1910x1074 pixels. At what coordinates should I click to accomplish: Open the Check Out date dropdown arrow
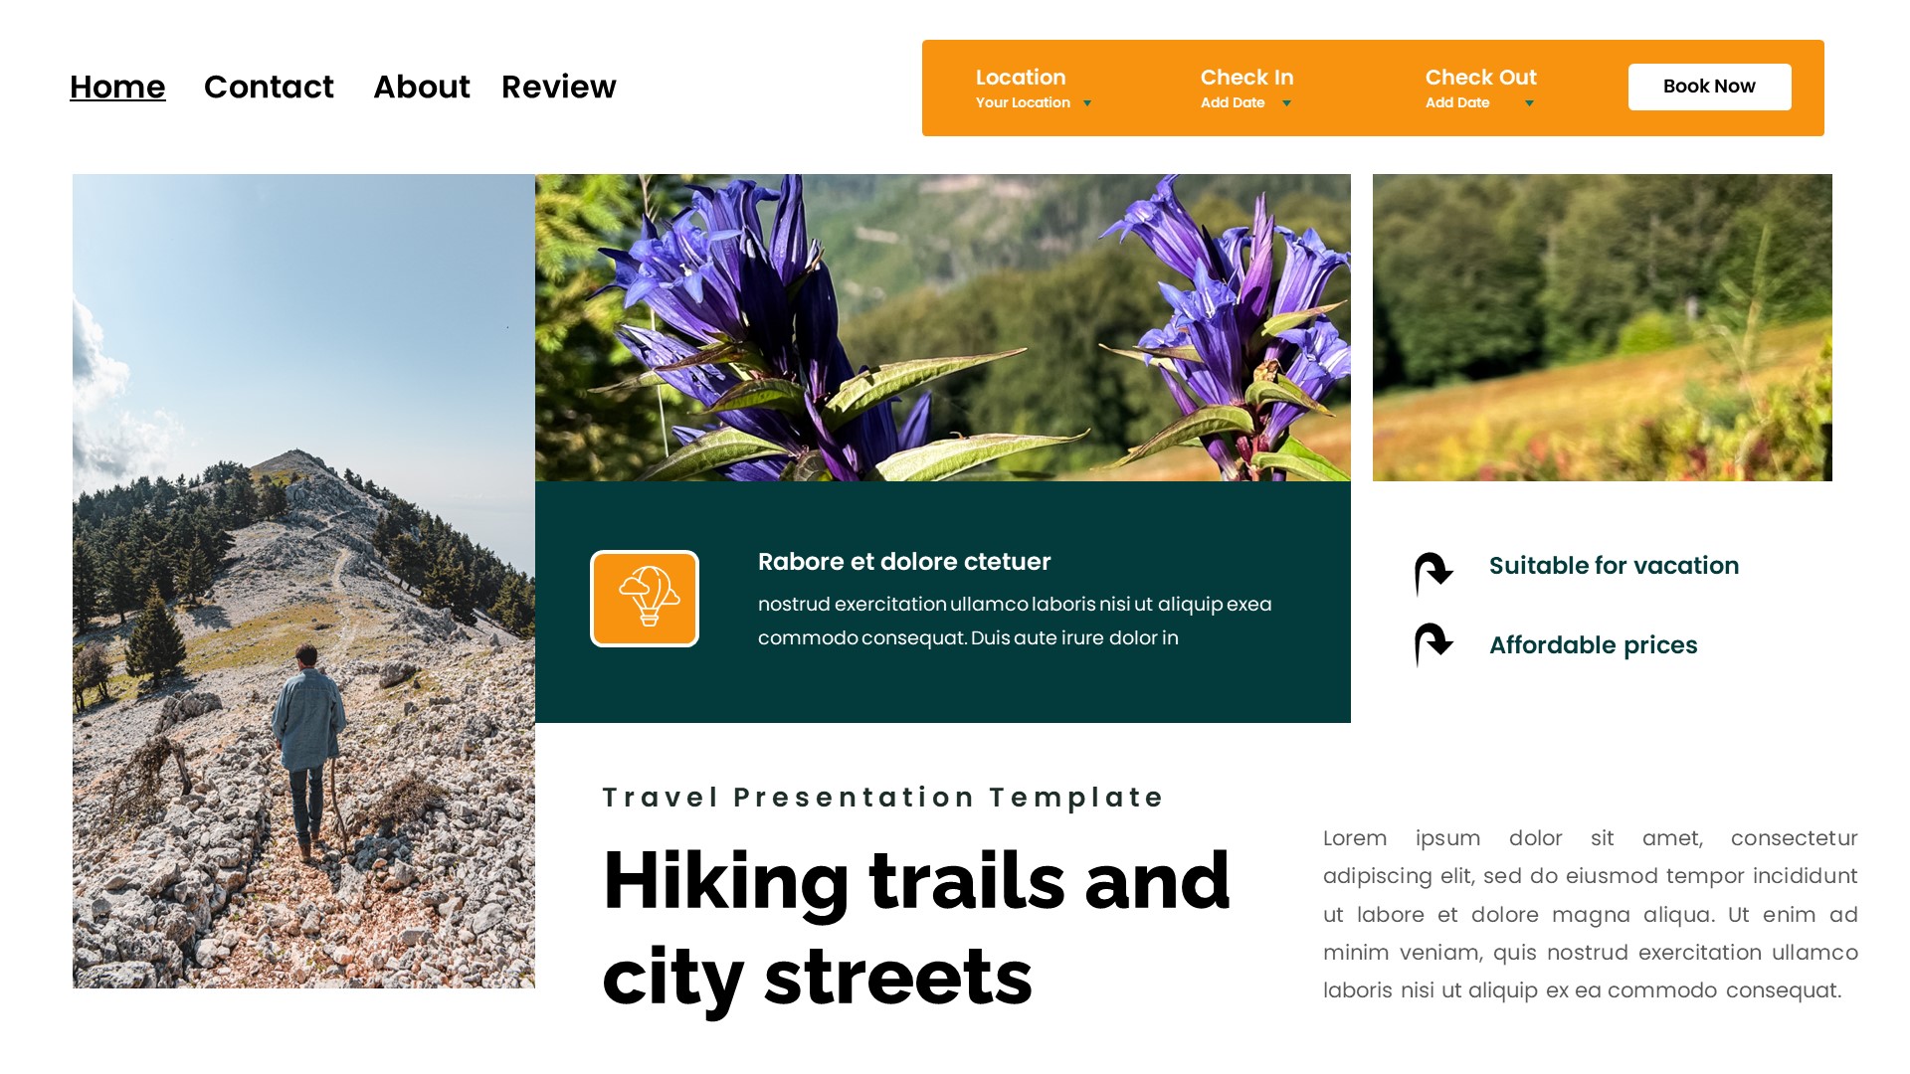(1529, 103)
